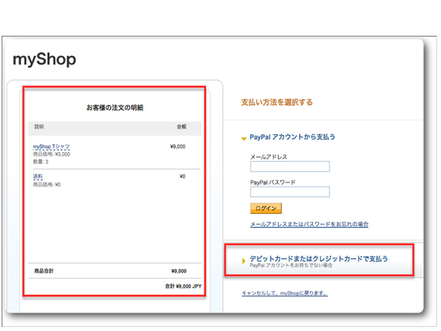Click the myShop logo text
441x331 pixels.
tap(45, 59)
